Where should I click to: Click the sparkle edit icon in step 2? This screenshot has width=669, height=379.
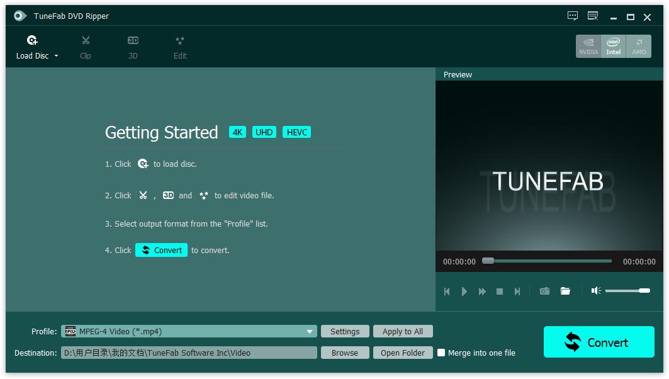[204, 195]
